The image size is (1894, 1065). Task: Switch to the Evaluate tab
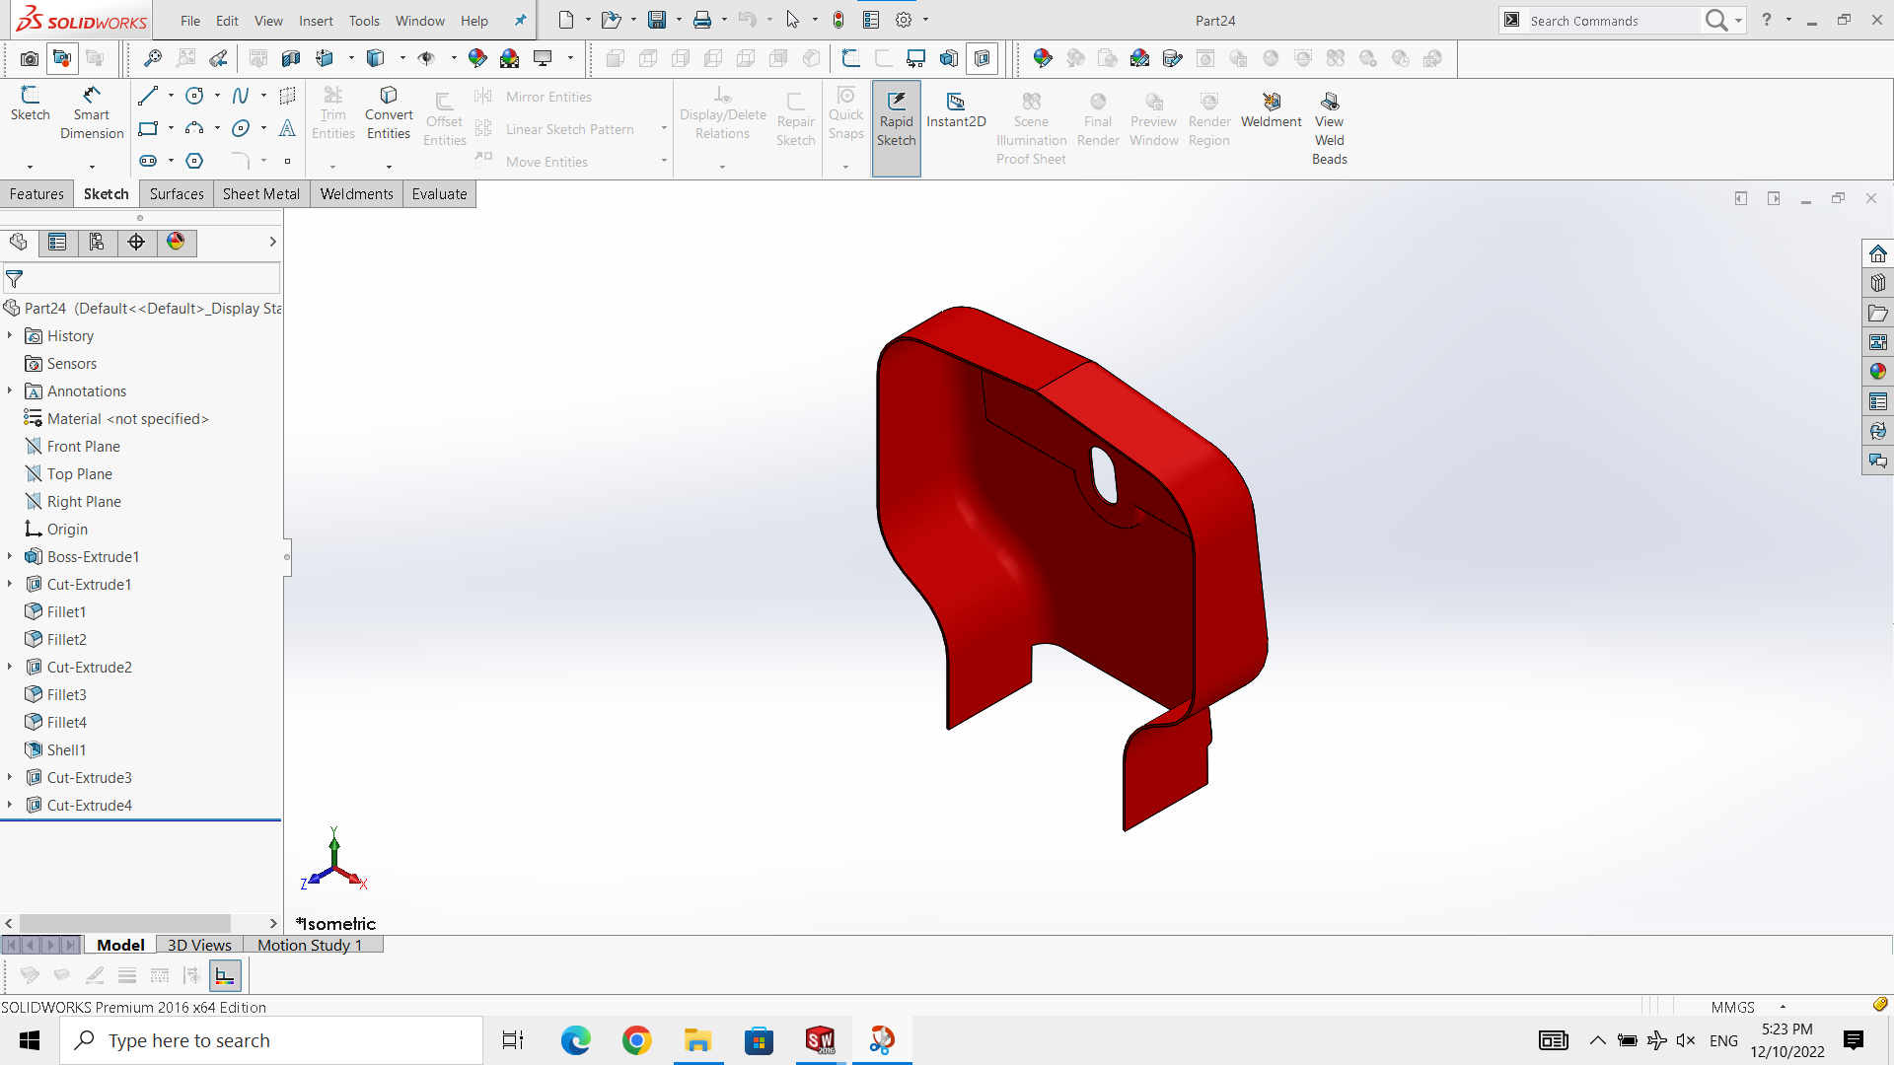coord(439,194)
